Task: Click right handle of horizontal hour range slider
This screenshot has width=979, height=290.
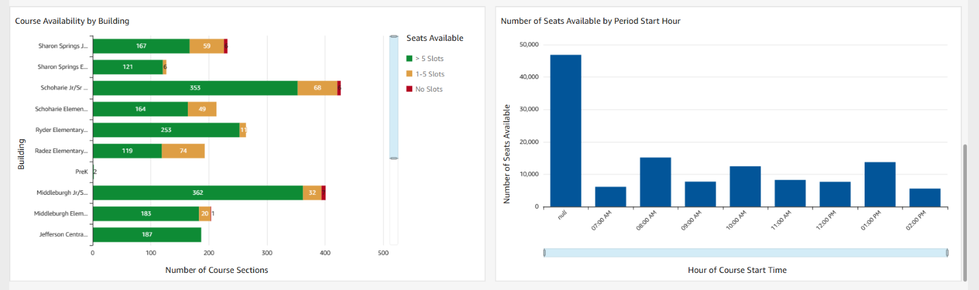Action: 947,253
